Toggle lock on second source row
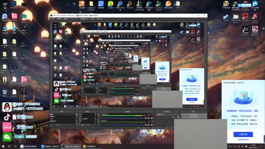 [x=98, y=117]
